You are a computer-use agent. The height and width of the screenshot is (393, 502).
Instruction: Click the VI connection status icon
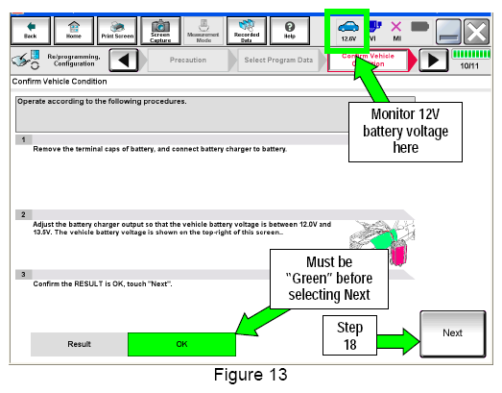point(374,31)
